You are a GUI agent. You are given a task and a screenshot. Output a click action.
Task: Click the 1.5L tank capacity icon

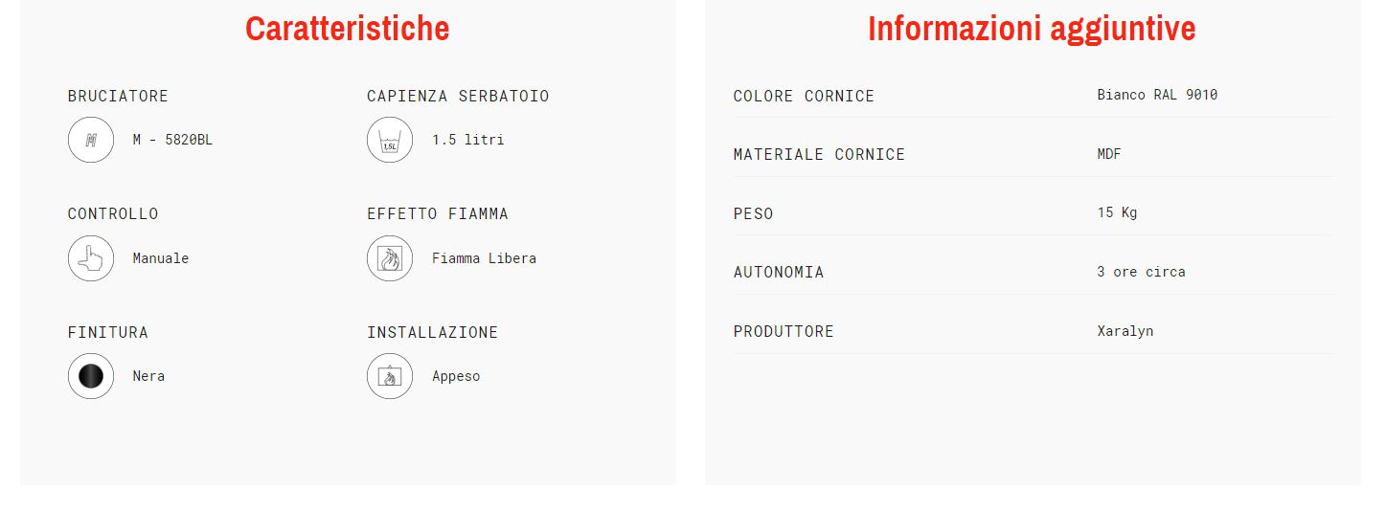point(390,140)
